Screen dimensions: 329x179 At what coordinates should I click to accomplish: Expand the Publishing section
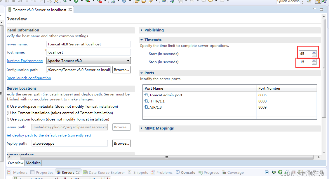click(142, 30)
